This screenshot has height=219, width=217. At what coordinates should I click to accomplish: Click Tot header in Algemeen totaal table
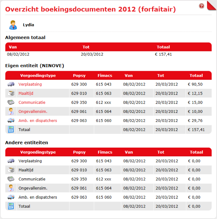pos(86,47)
